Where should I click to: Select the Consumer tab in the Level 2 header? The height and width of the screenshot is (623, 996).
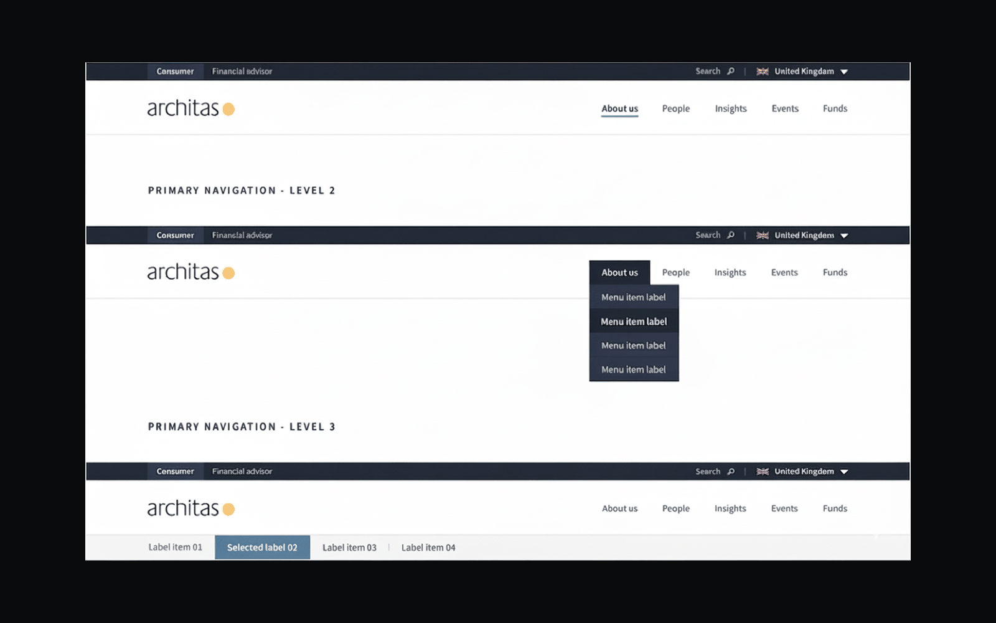coord(175,235)
